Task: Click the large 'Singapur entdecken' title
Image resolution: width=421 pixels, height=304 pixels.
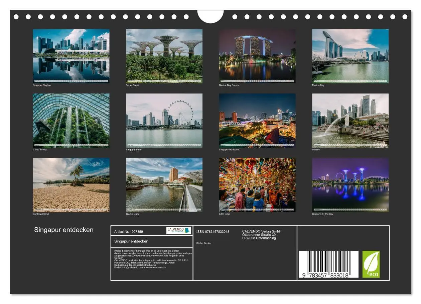Action: 64,230
